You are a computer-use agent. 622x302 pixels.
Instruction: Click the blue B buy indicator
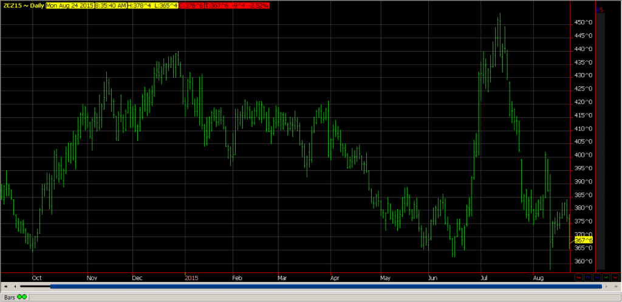click(x=597, y=10)
